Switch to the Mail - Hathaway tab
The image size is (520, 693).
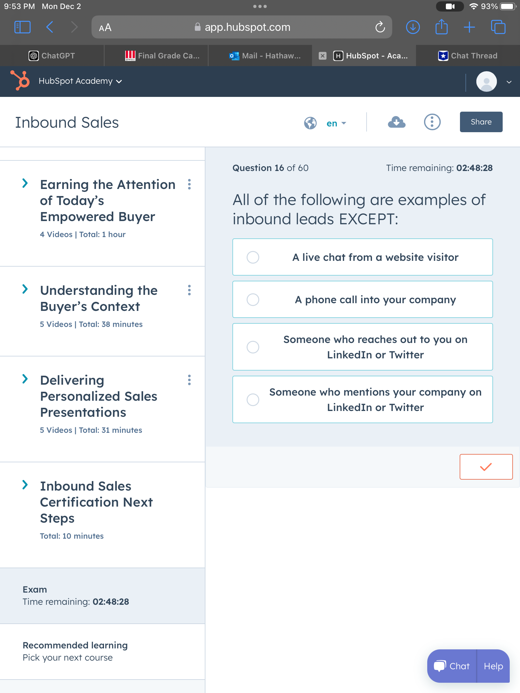tap(266, 56)
